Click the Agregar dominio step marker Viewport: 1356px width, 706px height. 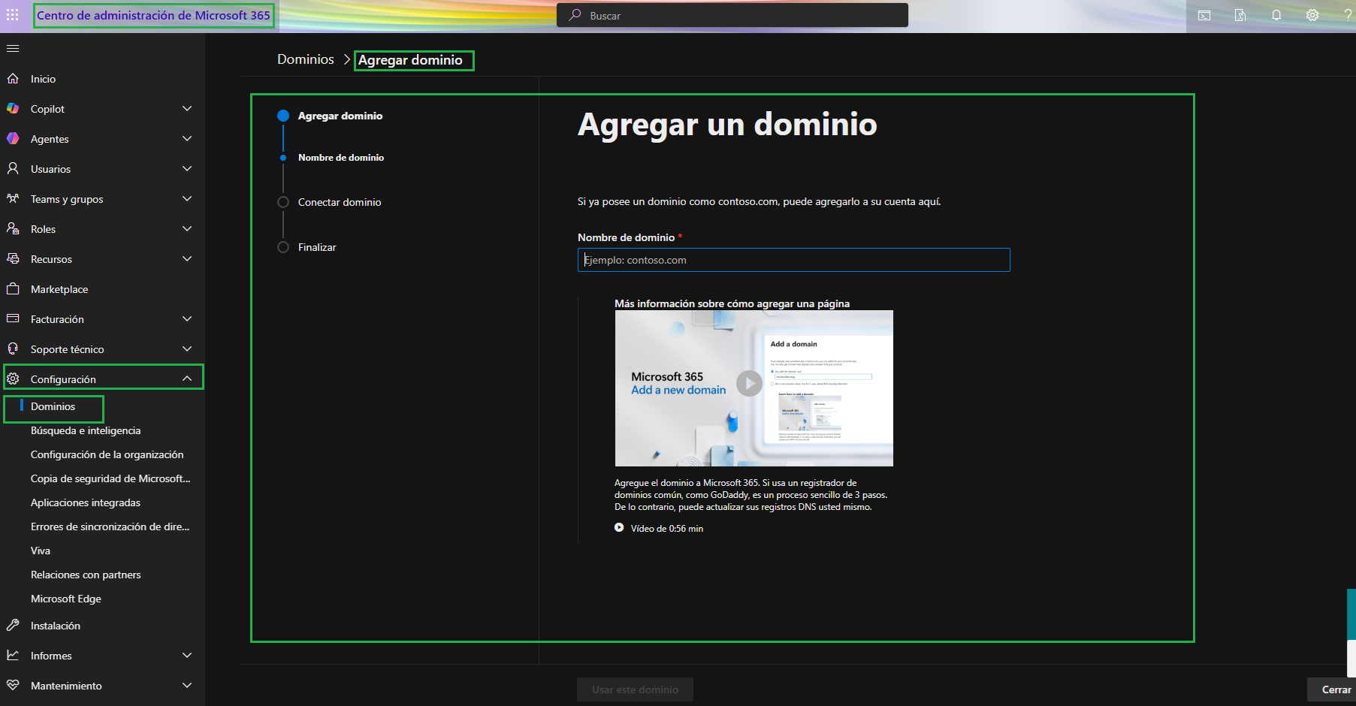click(283, 116)
